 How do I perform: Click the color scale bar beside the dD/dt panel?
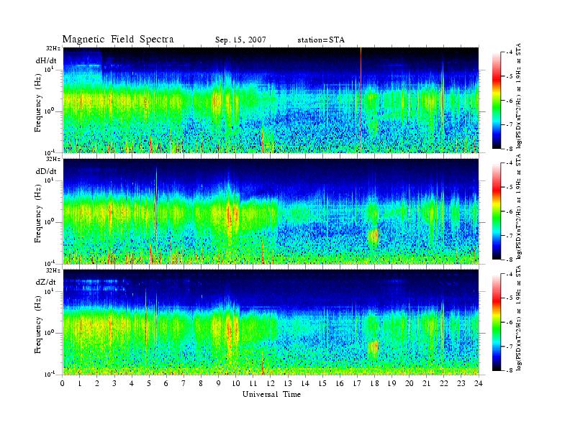[496, 211]
